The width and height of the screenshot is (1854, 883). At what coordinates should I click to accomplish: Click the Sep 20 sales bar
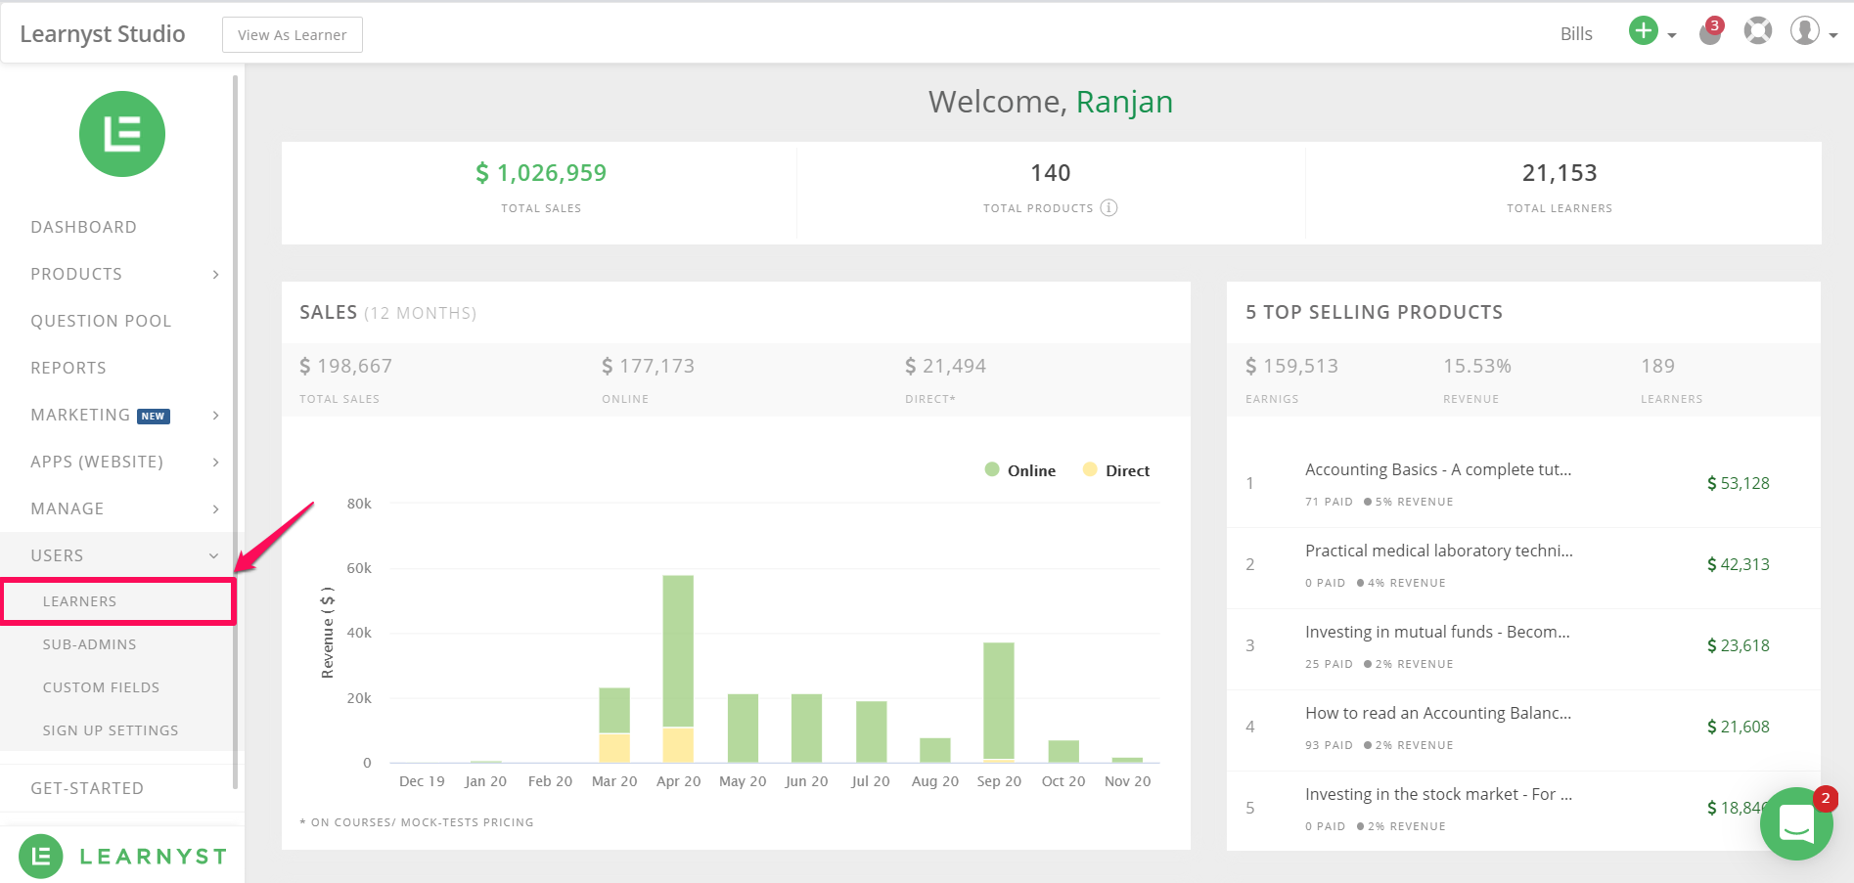tap(999, 700)
